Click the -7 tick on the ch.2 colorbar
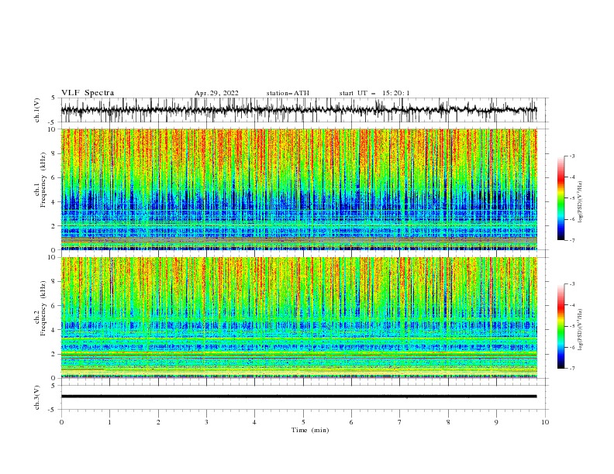This screenshot has height=474, width=614. [571, 369]
